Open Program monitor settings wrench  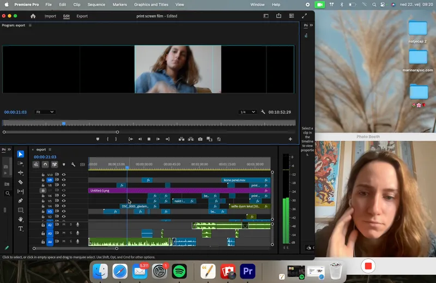tap(263, 112)
